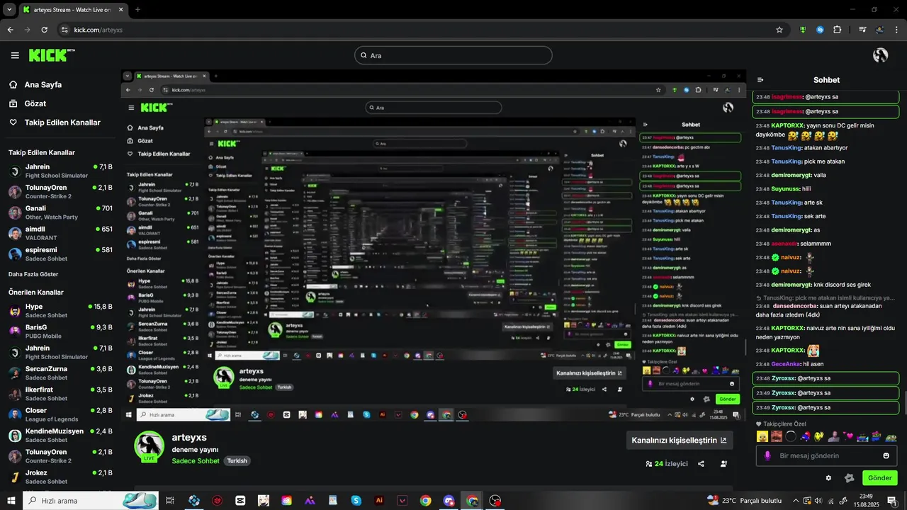Open the browser tab search dropdown
The height and width of the screenshot is (510, 907).
tap(9, 10)
